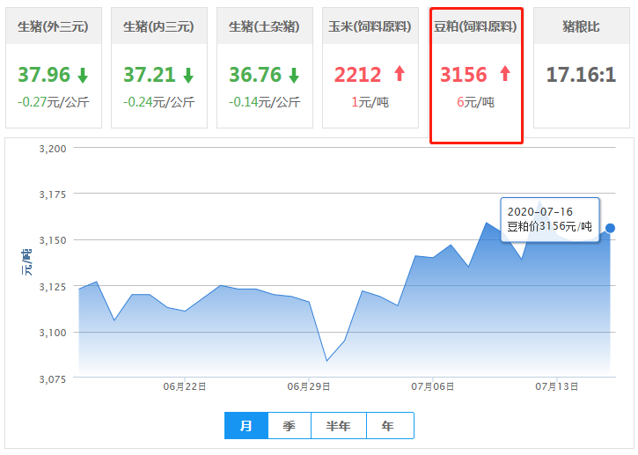This screenshot has height=455, width=638.
Task: Click the blue data point marker on chart
Action: tap(610, 228)
